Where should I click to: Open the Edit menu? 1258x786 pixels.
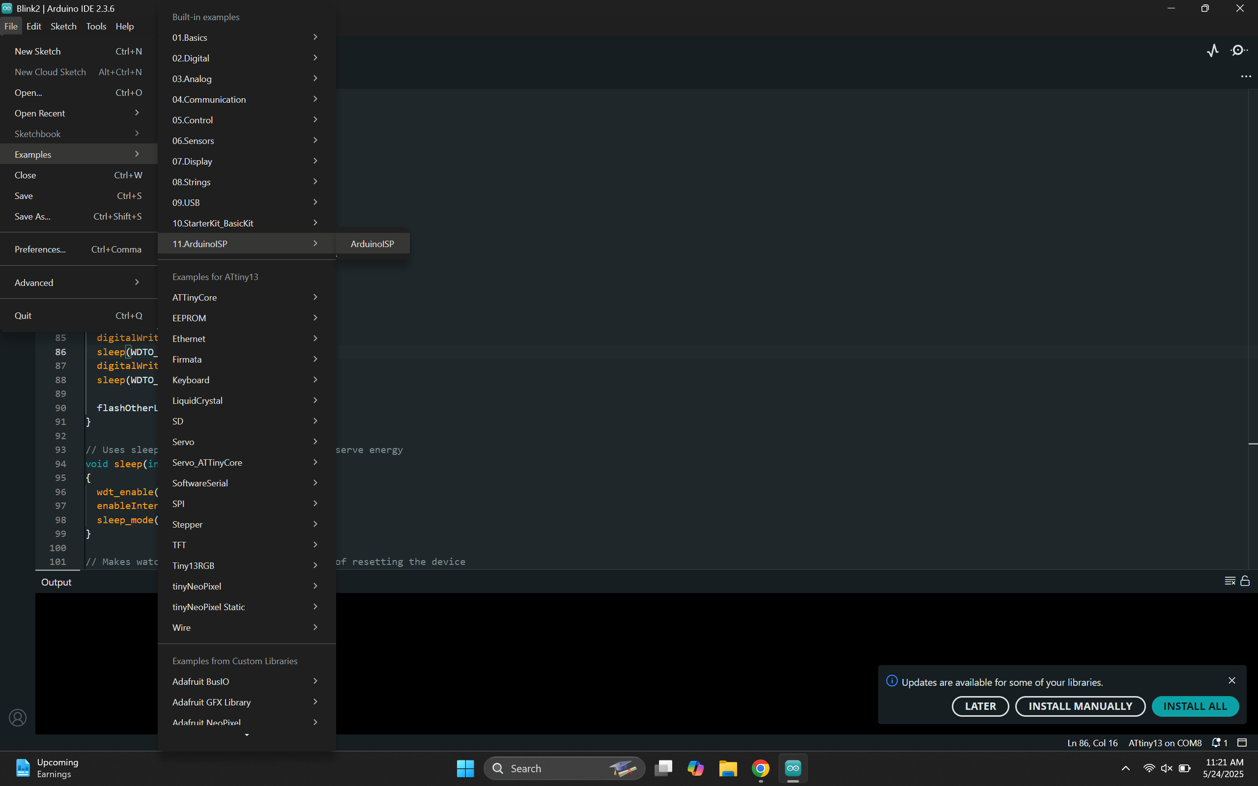click(x=34, y=26)
